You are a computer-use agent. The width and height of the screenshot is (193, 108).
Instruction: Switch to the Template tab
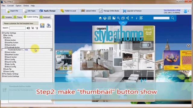click(7, 17)
